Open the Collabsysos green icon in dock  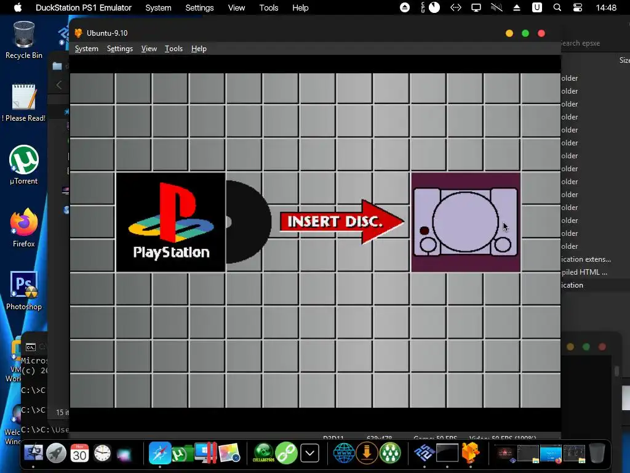(263, 453)
